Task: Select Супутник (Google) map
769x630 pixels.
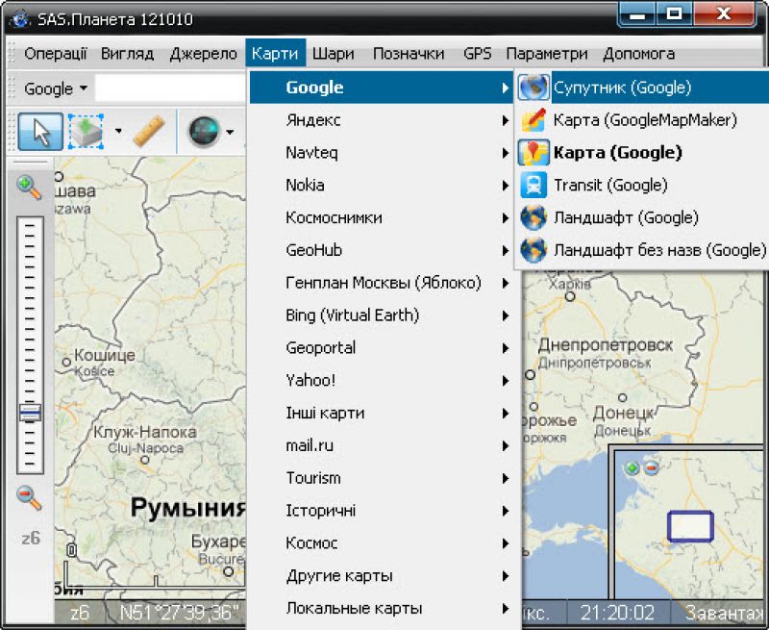Action: (641, 88)
